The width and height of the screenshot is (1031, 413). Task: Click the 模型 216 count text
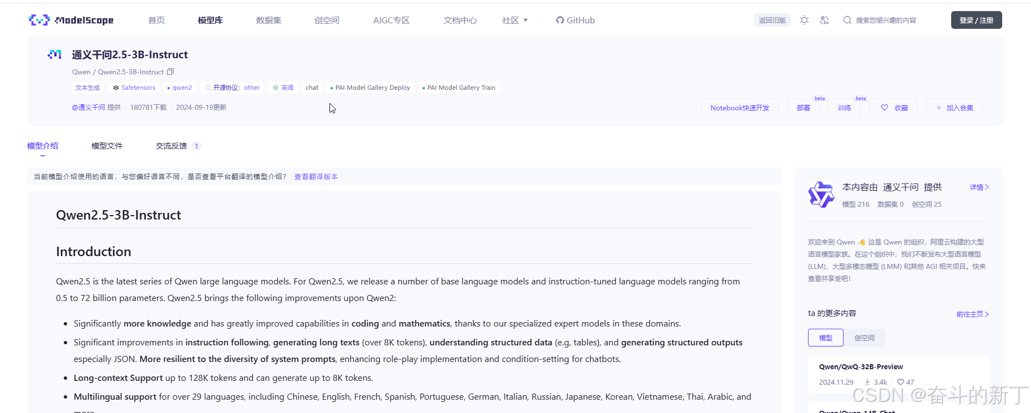tap(856, 205)
